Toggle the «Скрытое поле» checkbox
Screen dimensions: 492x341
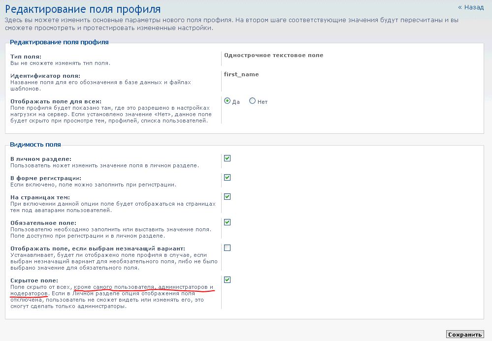[227, 280]
